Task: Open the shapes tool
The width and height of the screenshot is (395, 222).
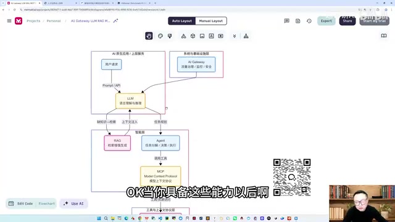Action: point(184,36)
